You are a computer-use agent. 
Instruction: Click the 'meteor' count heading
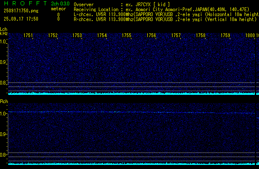(58, 9)
